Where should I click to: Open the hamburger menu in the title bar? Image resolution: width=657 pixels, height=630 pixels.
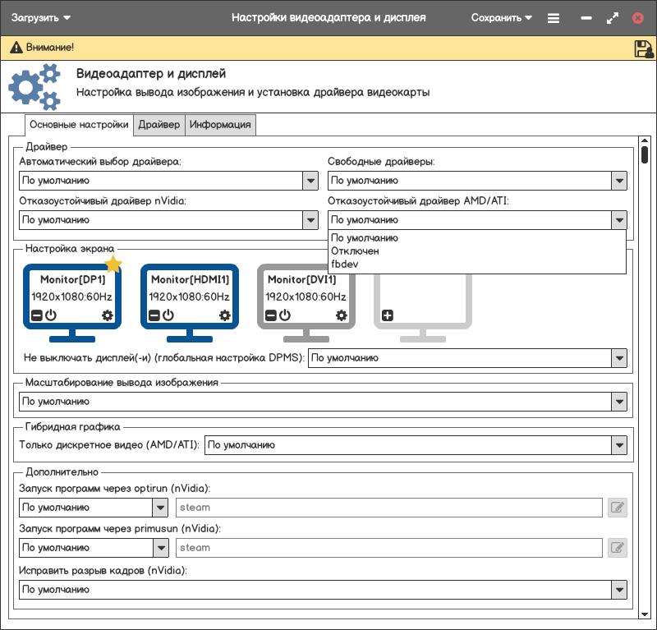(554, 17)
